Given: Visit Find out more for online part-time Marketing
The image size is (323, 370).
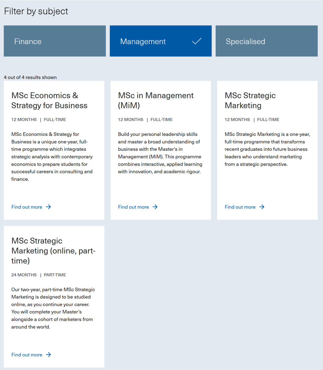Looking at the screenshot, I should pos(27,354).
